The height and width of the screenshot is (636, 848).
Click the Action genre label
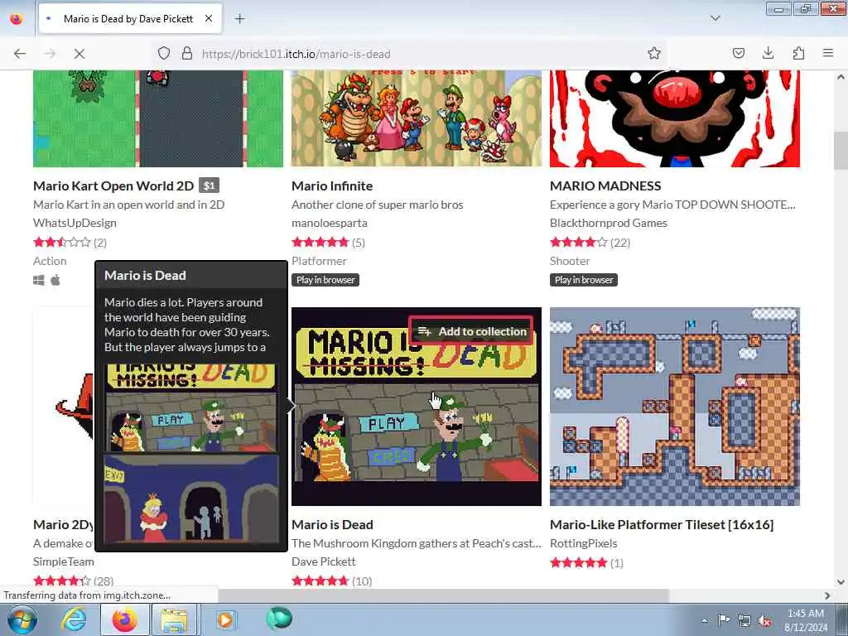pyautogui.click(x=50, y=261)
